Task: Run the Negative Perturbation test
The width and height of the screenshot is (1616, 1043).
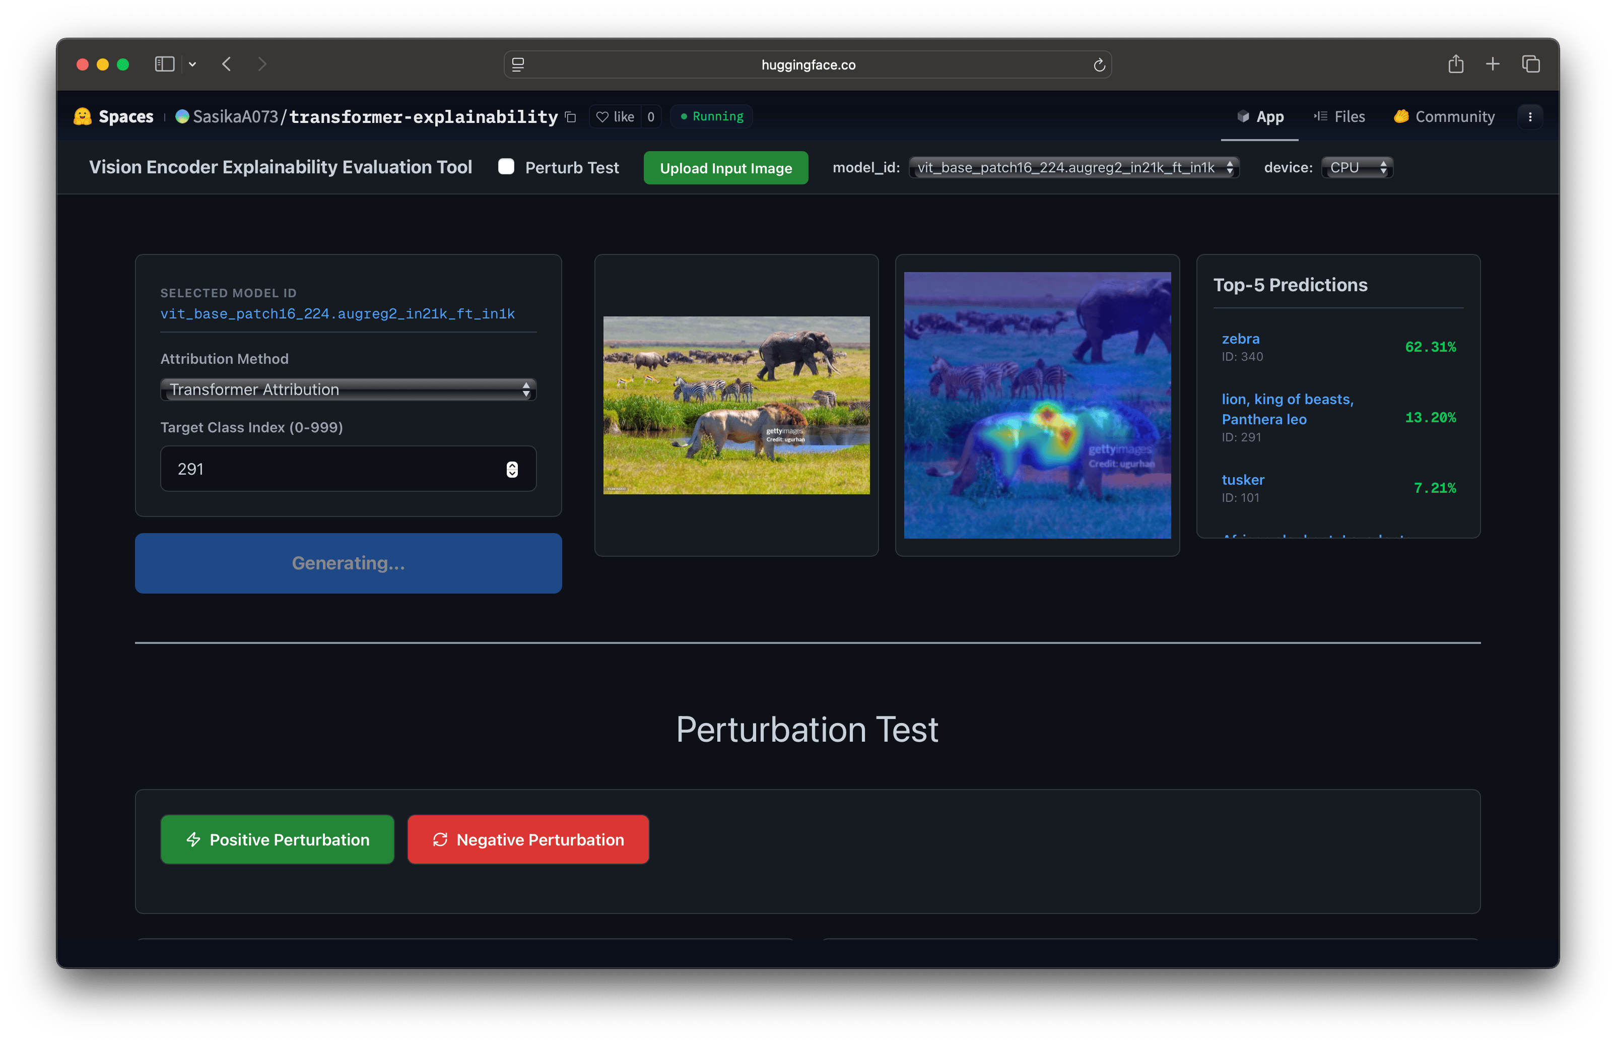Action: 527,839
